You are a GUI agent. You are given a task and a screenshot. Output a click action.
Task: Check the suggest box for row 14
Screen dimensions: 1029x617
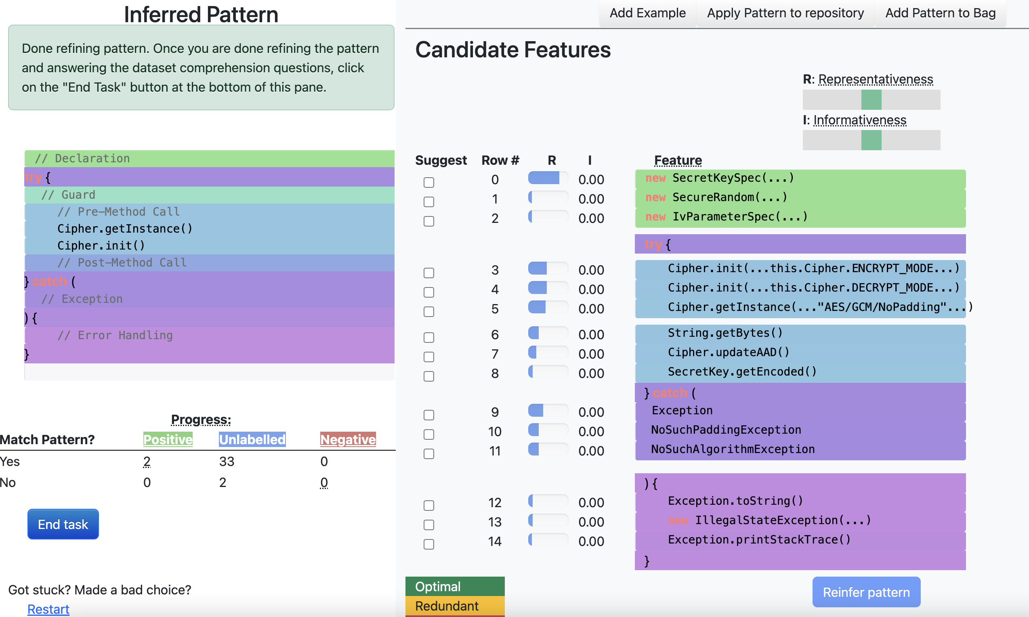[x=428, y=544]
